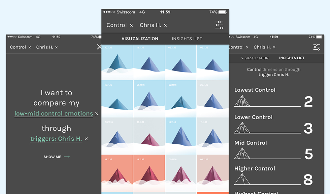Tap the Chris H. chip label on the left phone

(x=45, y=47)
